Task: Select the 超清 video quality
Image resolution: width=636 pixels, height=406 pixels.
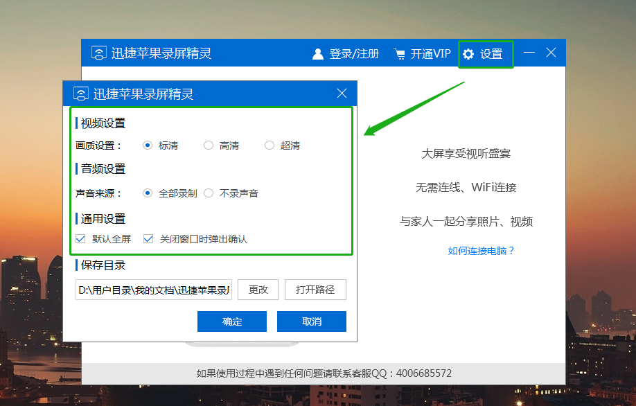Action: (270, 145)
